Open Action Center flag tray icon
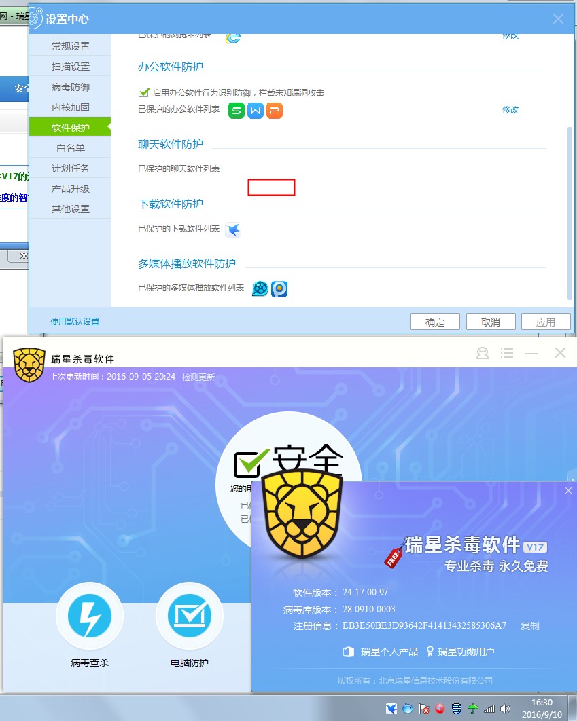The image size is (577, 721). point(424,709)
